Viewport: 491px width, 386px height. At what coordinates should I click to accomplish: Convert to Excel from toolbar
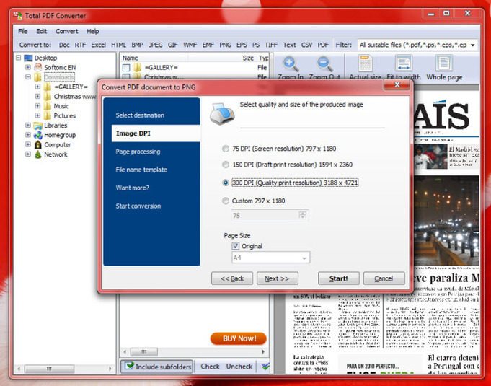(98, 45)
